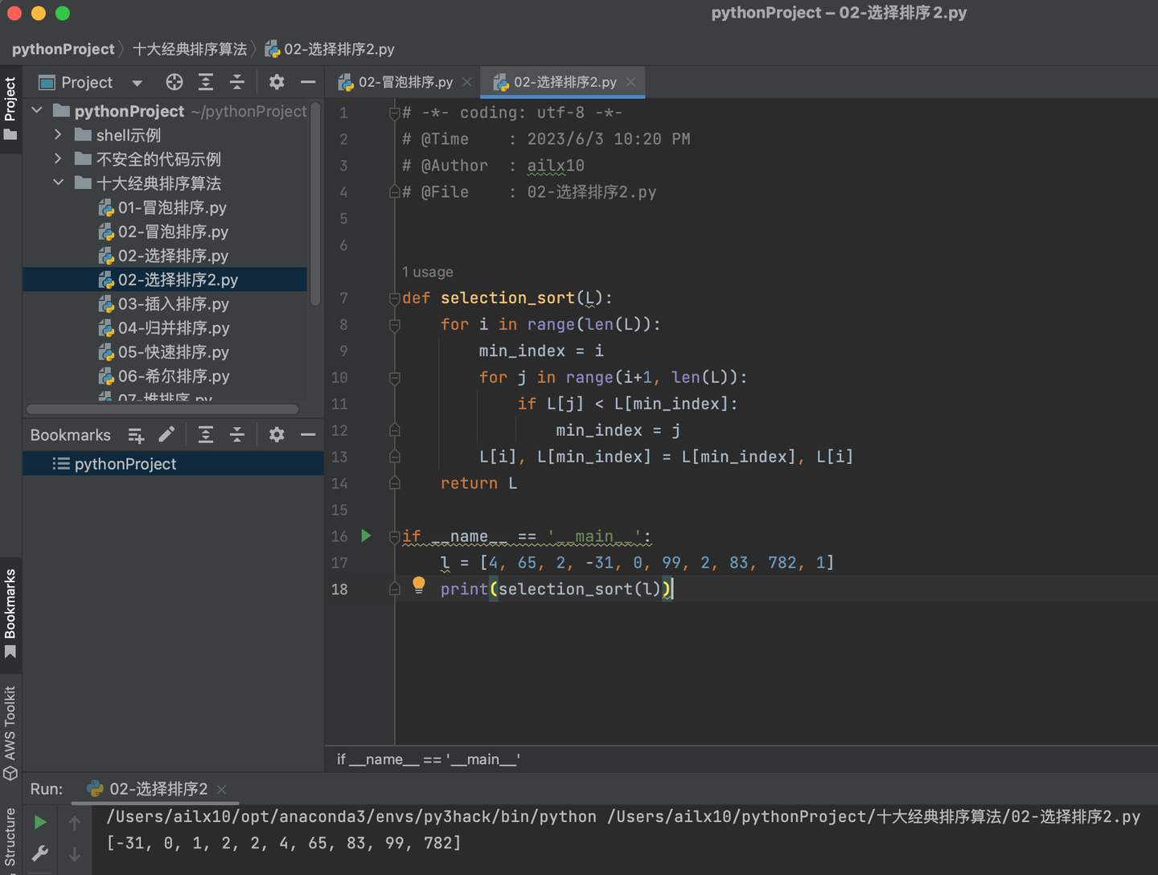Click the 1 usage hint above selection_sort

pyautogui.click(x=427, y=272)
